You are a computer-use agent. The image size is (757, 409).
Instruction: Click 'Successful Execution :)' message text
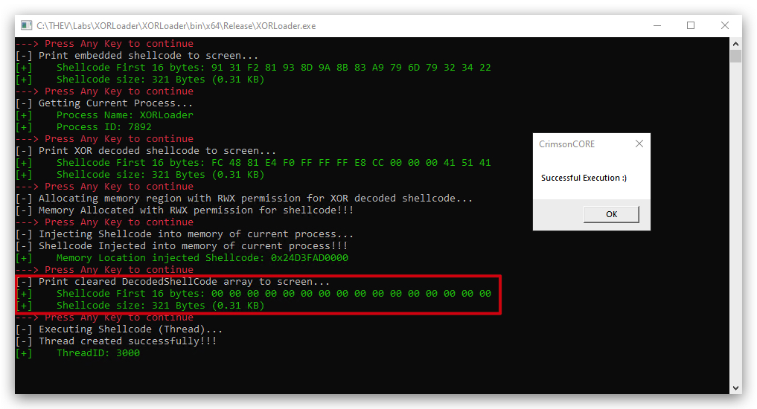click(584, 178)
